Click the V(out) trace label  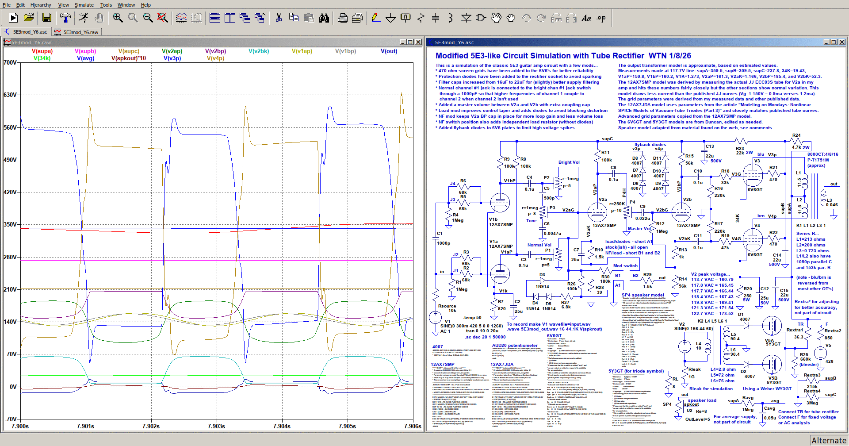coord(389,51)
